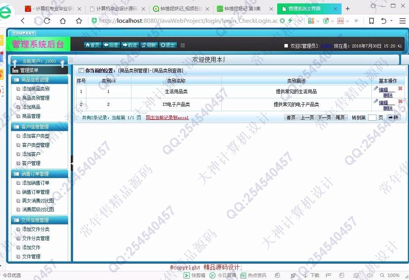Click the 首页 home button in header
The width and height of the screenshot is (409, 280).
tap(93, 45)
